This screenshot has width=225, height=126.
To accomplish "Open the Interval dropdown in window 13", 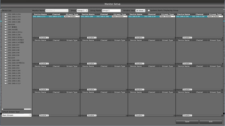I will tap(44, 115).
